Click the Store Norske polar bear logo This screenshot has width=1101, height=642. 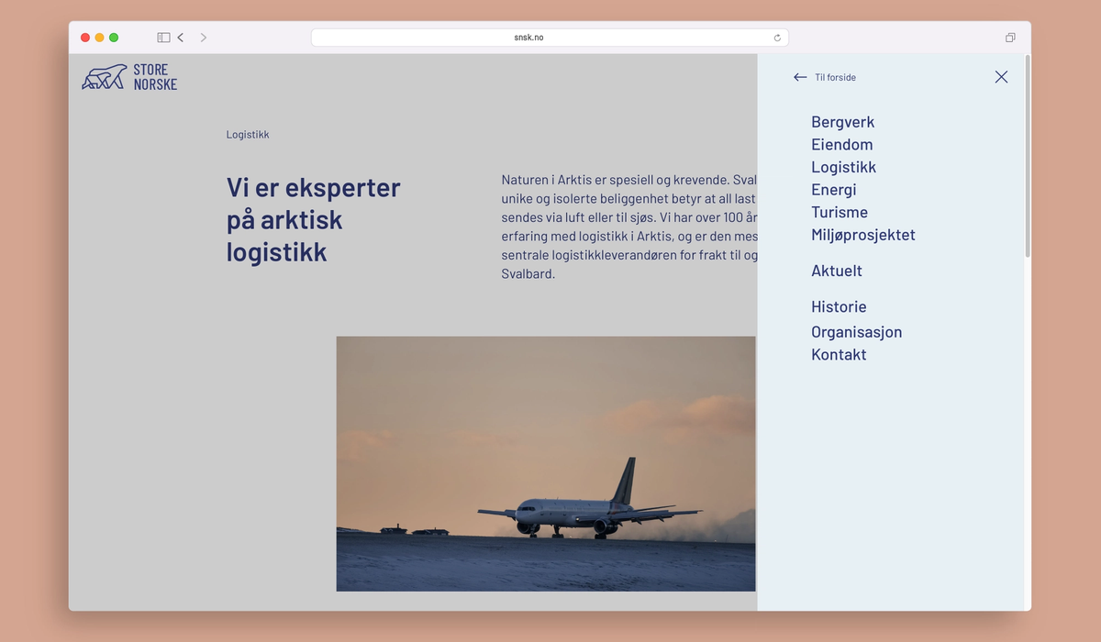(104, 77)
